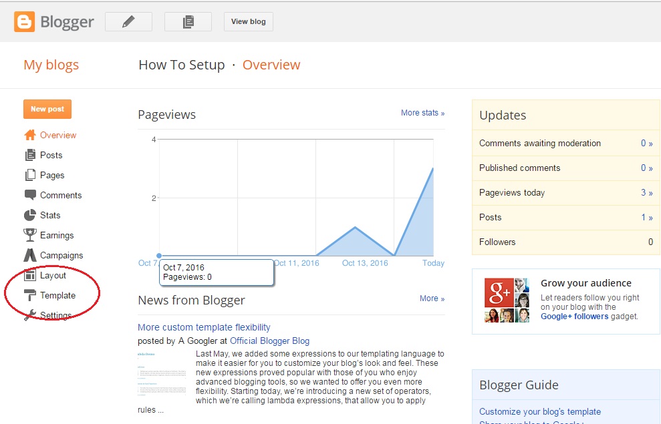Open the Official Blogger Blog link

[x=269, y=341]
